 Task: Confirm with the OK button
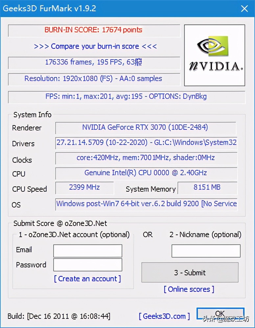point(220,314)
